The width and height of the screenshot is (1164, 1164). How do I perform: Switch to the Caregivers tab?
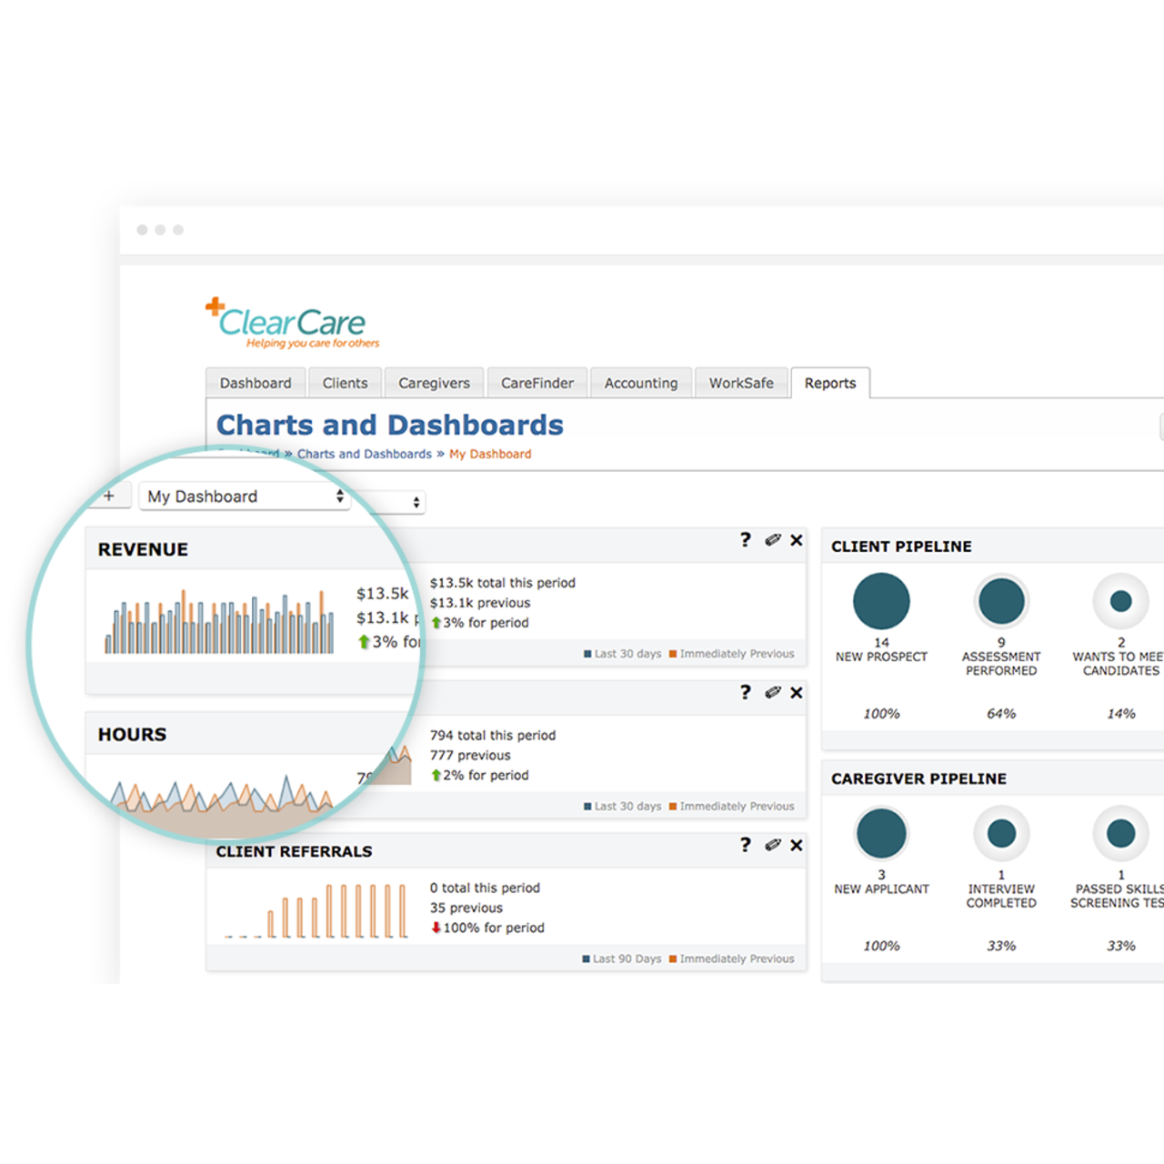(434, 383)
